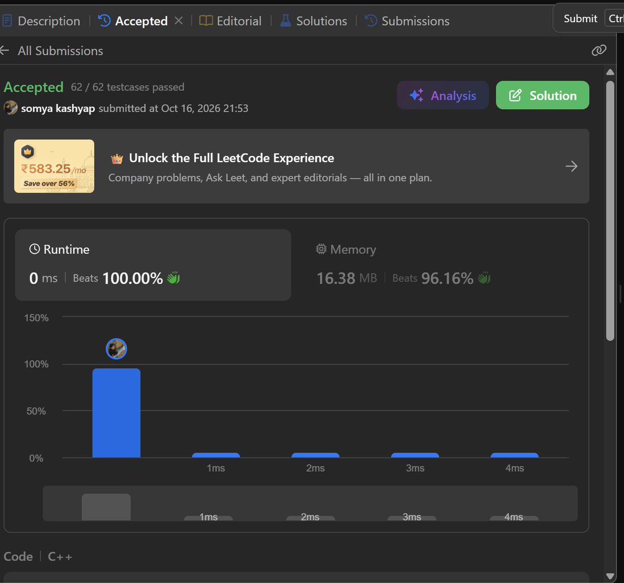Open the small avatar beside somya kashyap
Image resolution: width=624 pixels, height=583 pixels.
[x=10, y=108]
